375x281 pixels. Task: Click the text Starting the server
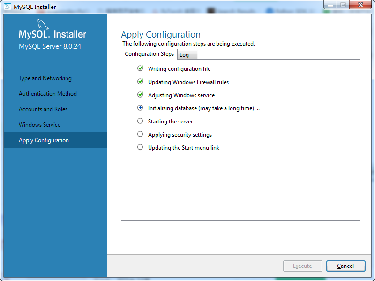(170, 122)
